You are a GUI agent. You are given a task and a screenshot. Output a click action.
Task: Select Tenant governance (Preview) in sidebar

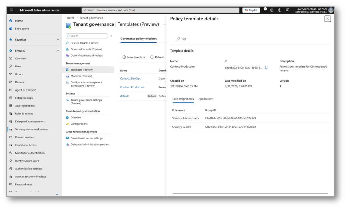[x=31, y=129]
